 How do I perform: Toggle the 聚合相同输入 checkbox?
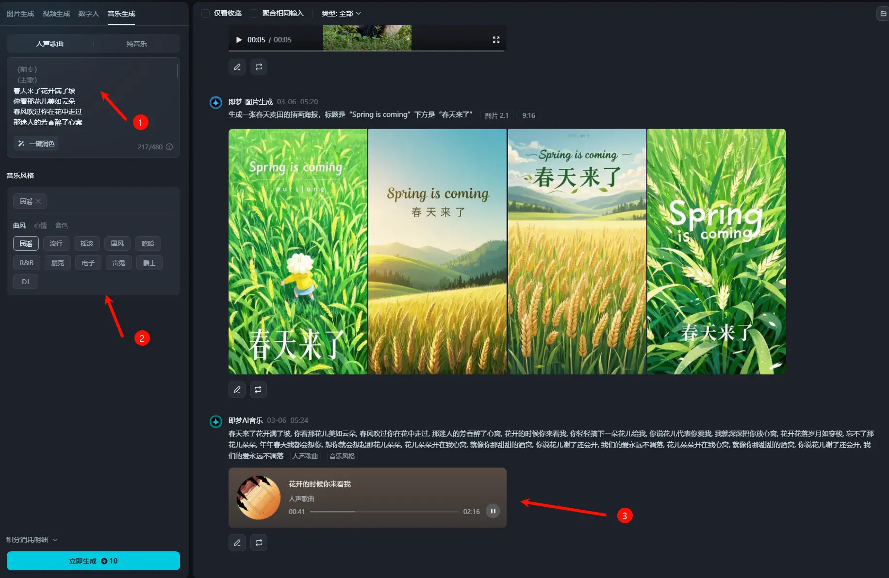coord(254,14)
